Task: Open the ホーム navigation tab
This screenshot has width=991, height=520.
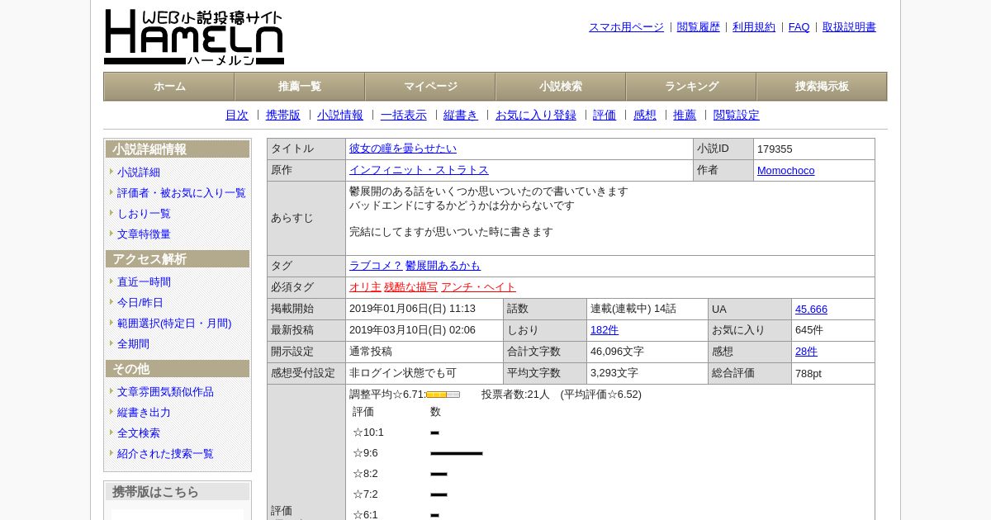Action: coord(169,87)
